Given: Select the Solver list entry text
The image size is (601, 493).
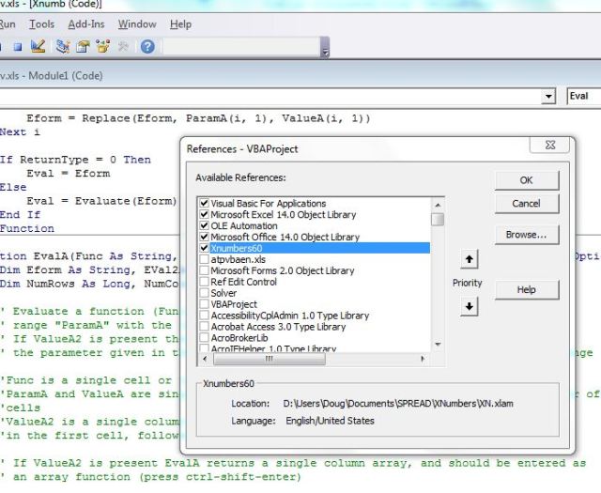Looking at the screenshot, I should 223,293.
